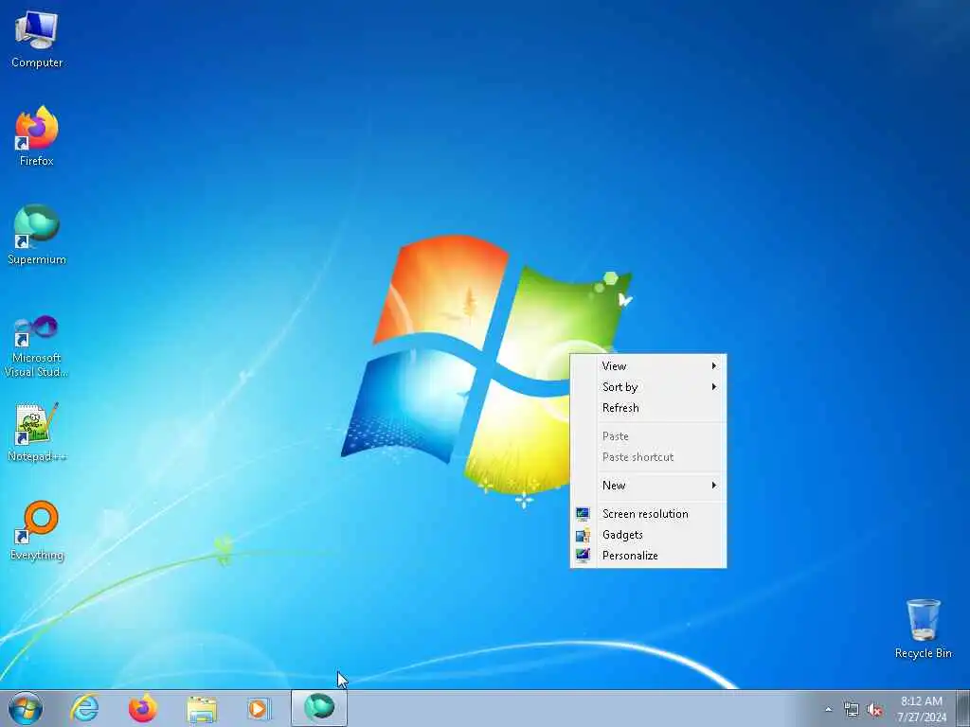This screenshot has width=970, height=727.
Task: Click the Personalize menu icon
Action: coord(583,556)
